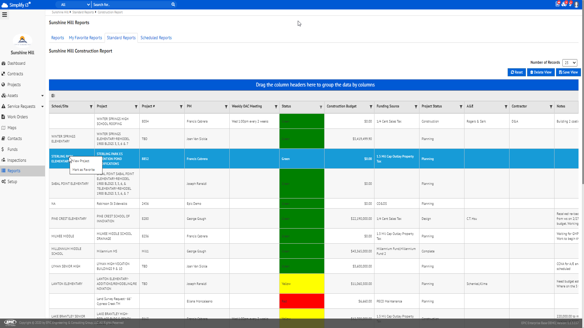
Task: Toggle the hamburger sidebar menu
Action: click(5, 15)
